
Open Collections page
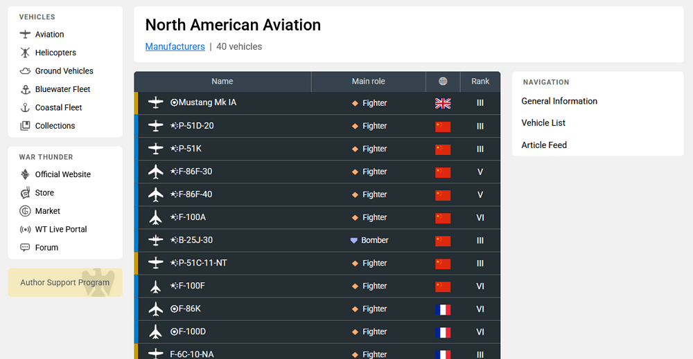pos(55,126)
